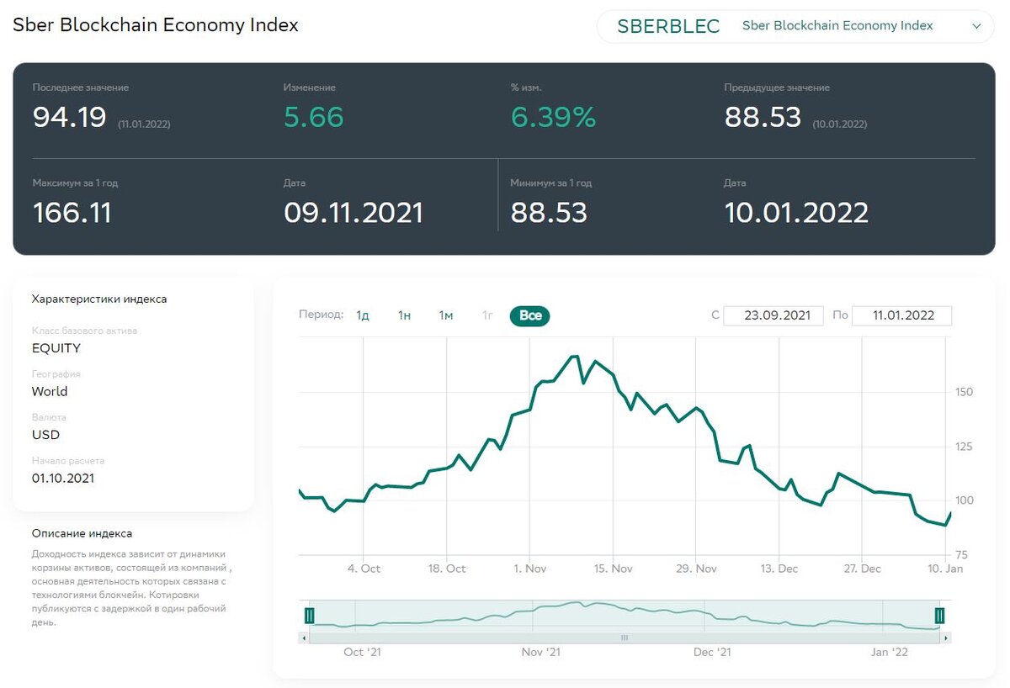Click the navigator scrollbar left arrow
Screen dimensions: 1010x688
click(303, 638)
